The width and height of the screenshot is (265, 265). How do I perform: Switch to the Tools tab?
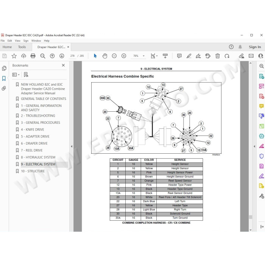(x=22, y=47)
